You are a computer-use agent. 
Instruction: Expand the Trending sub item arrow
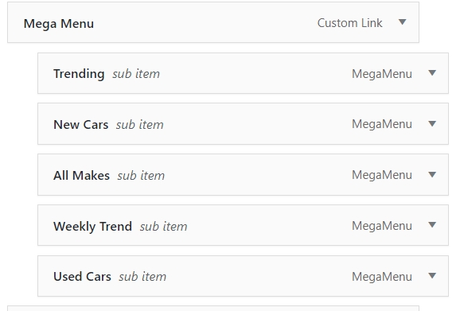[x=432, y=72]
